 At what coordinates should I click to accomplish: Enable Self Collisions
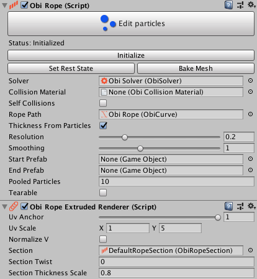click(x=103, y=103)
